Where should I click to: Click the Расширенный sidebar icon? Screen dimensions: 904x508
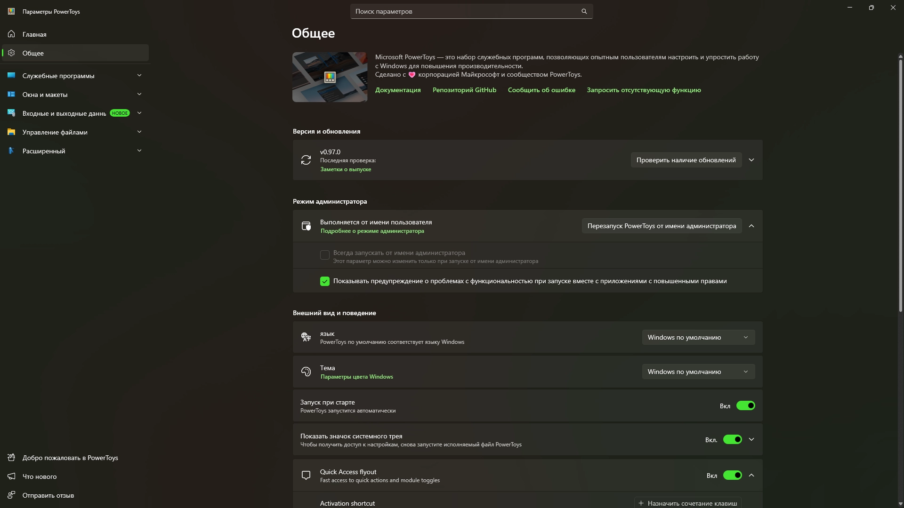(x=11, y=151)
